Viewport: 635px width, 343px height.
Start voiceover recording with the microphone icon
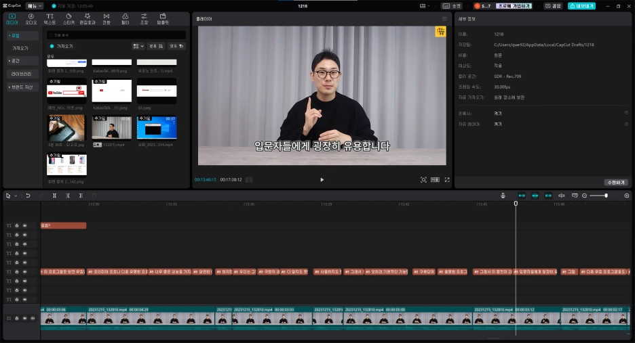(x=503, y=196)
